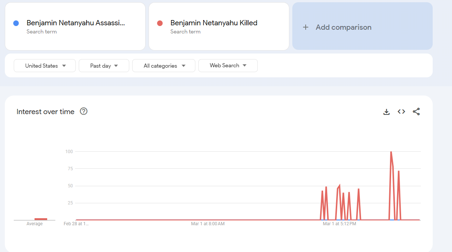The image size is (452, 252).
Task: Open the Web Search type dropdown
Action: [x=228, y=65]
